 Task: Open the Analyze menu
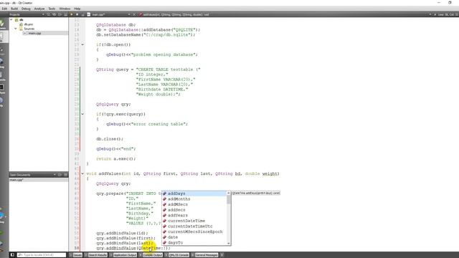pyautogui.click(x=39, y=9)
